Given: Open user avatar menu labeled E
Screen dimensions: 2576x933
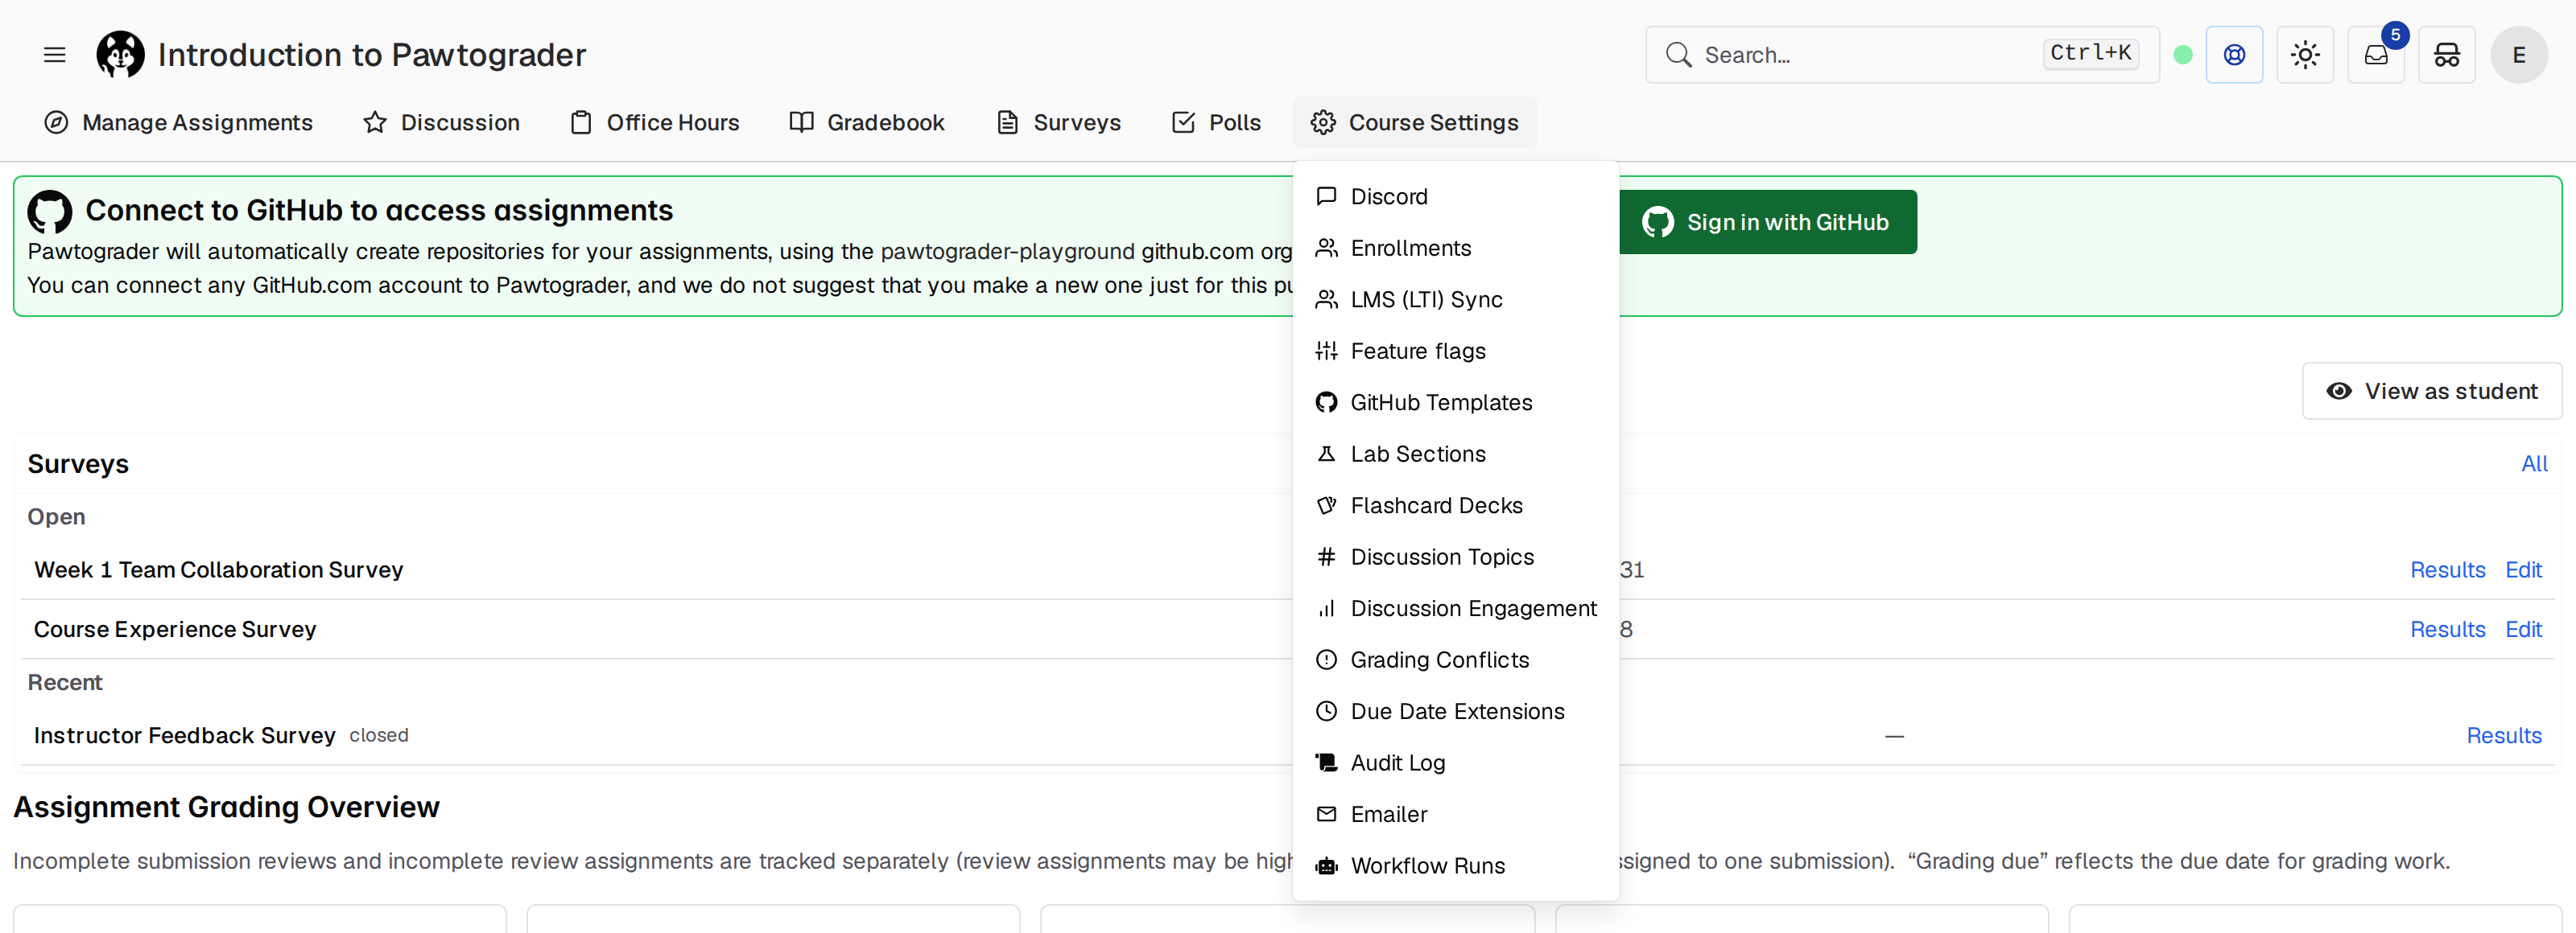Looking at the screenshot, I should pos(2519,55).
